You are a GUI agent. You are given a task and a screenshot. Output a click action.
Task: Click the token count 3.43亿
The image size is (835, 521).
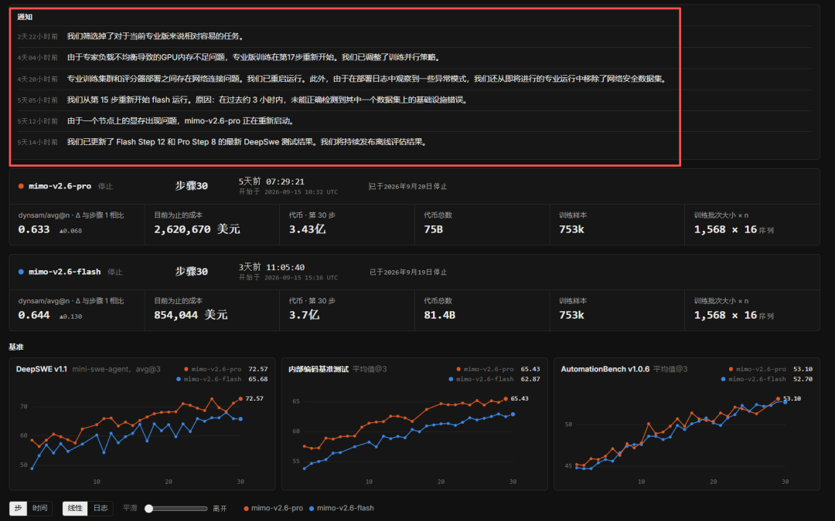(307, 229)
